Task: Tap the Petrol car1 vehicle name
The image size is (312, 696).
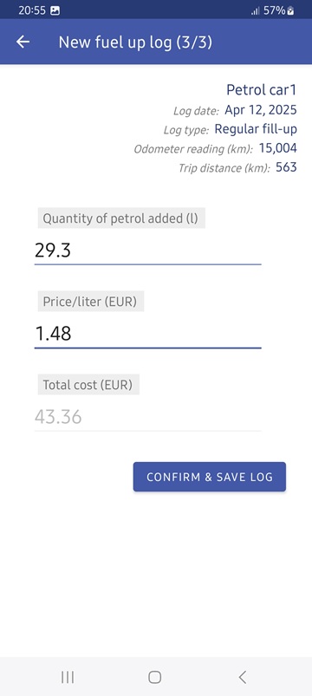Action: click(x=262, y=89)
